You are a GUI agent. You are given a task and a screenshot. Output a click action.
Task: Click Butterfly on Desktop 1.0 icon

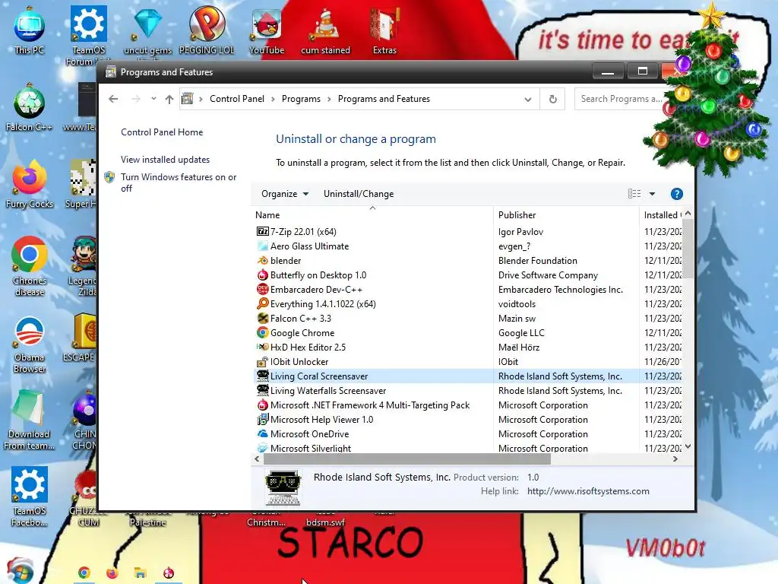click(x=262, y=275)
